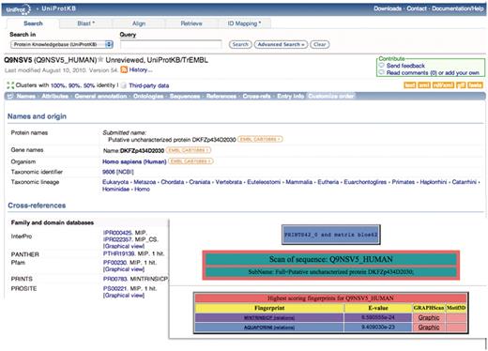Download entry in xml format
Screen dimensions: 488x351
[x=424, y=85]
